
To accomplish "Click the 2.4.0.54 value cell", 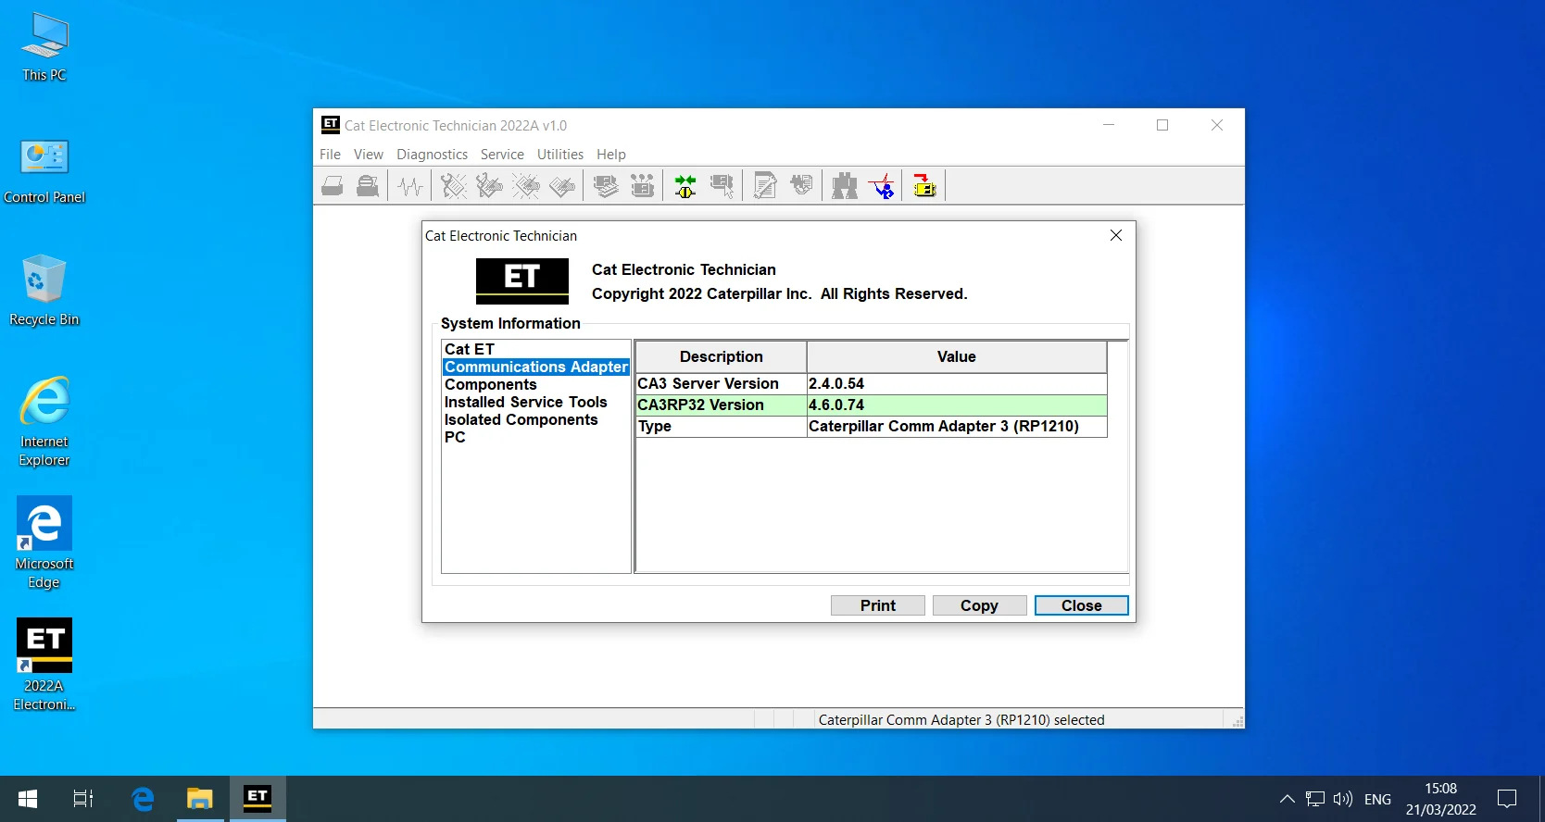I will click(957, 383).
